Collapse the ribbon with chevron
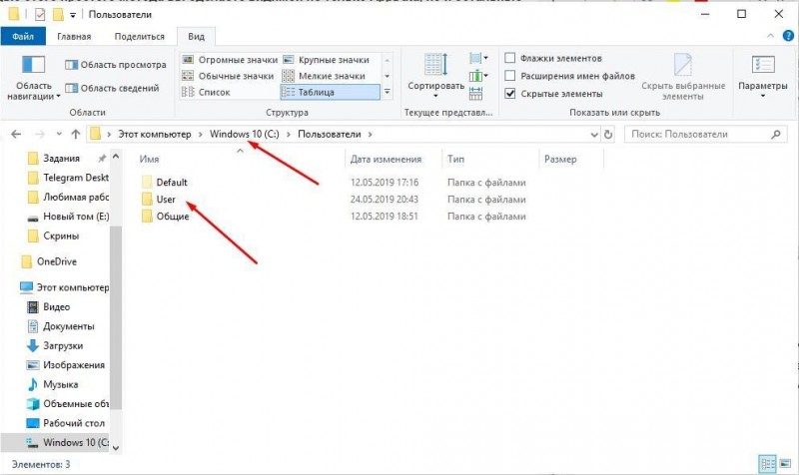This screenshot has height=475, width=799. tap(770, 36)
